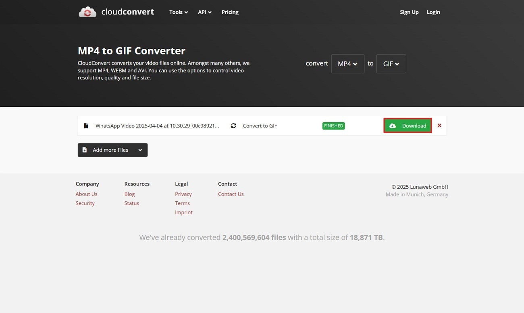Open the Terms link
The width and height of the screenshot is (524, 313).
[x=182, y=203]
